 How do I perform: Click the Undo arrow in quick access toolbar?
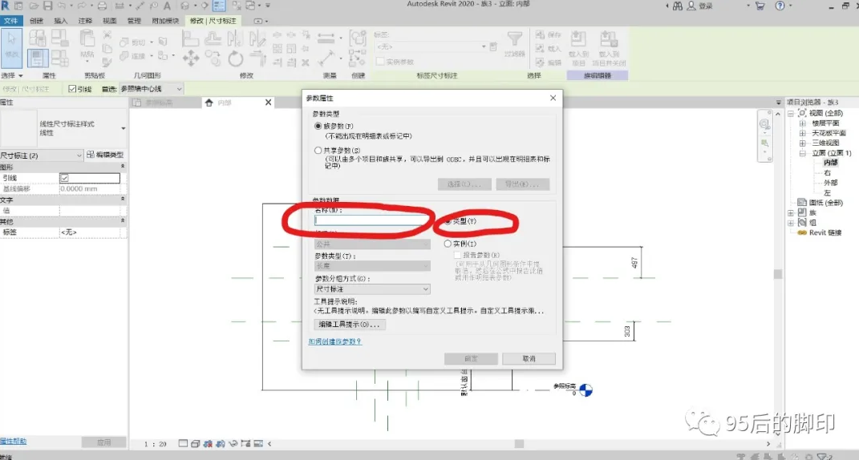pyautogui.click(x=61, y=6)
